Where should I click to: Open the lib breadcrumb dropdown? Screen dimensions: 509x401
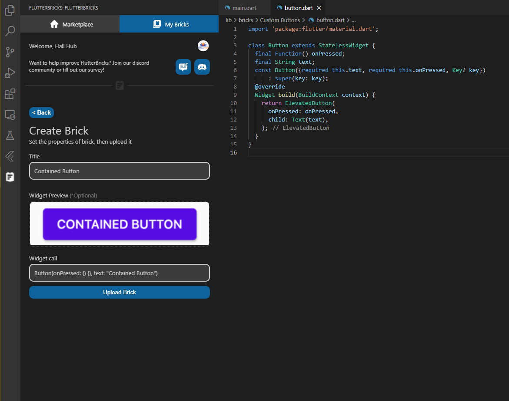[x=228, y=20]
